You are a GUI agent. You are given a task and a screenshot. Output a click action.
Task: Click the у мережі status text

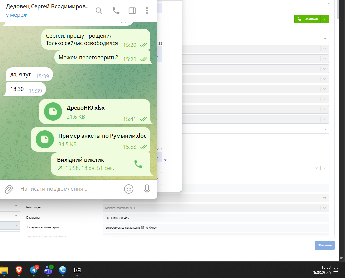pos(17,15)
